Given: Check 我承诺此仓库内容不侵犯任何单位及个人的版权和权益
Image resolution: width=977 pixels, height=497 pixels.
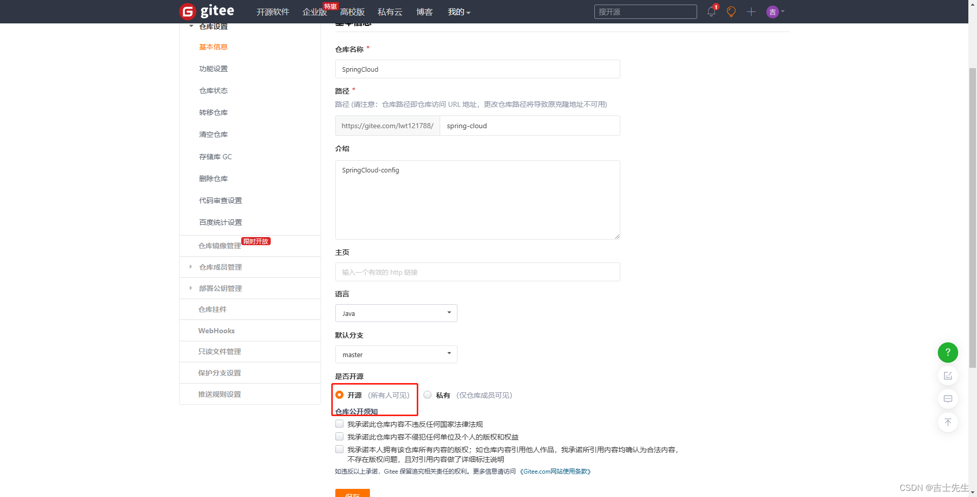Looking at the screenshot, I should (x=339, y=436).
